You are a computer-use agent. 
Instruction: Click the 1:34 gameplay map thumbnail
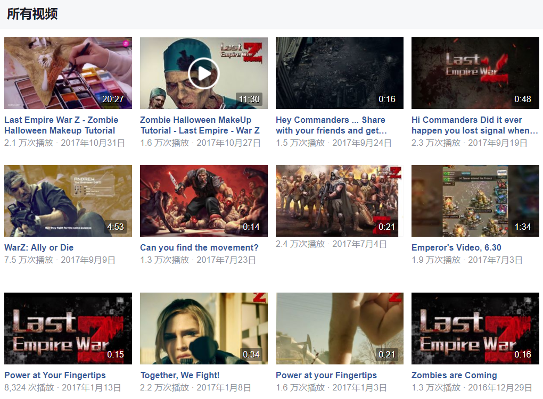pyautogui.click(x=475, y=201)
